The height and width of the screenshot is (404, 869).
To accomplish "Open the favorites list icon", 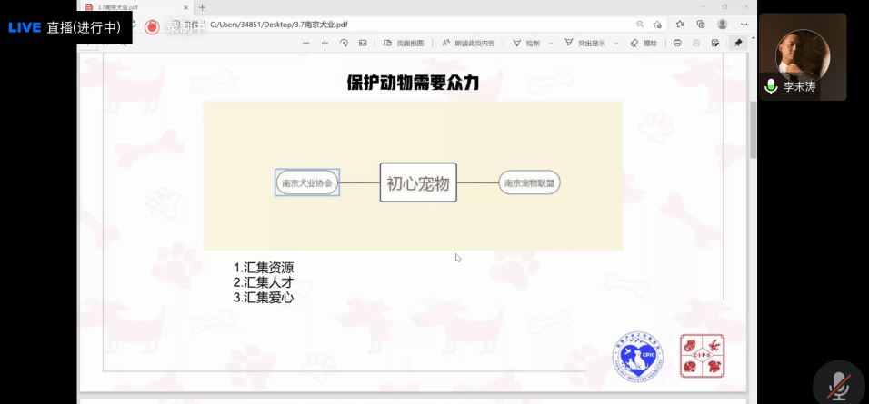I will tap(679, 25).
